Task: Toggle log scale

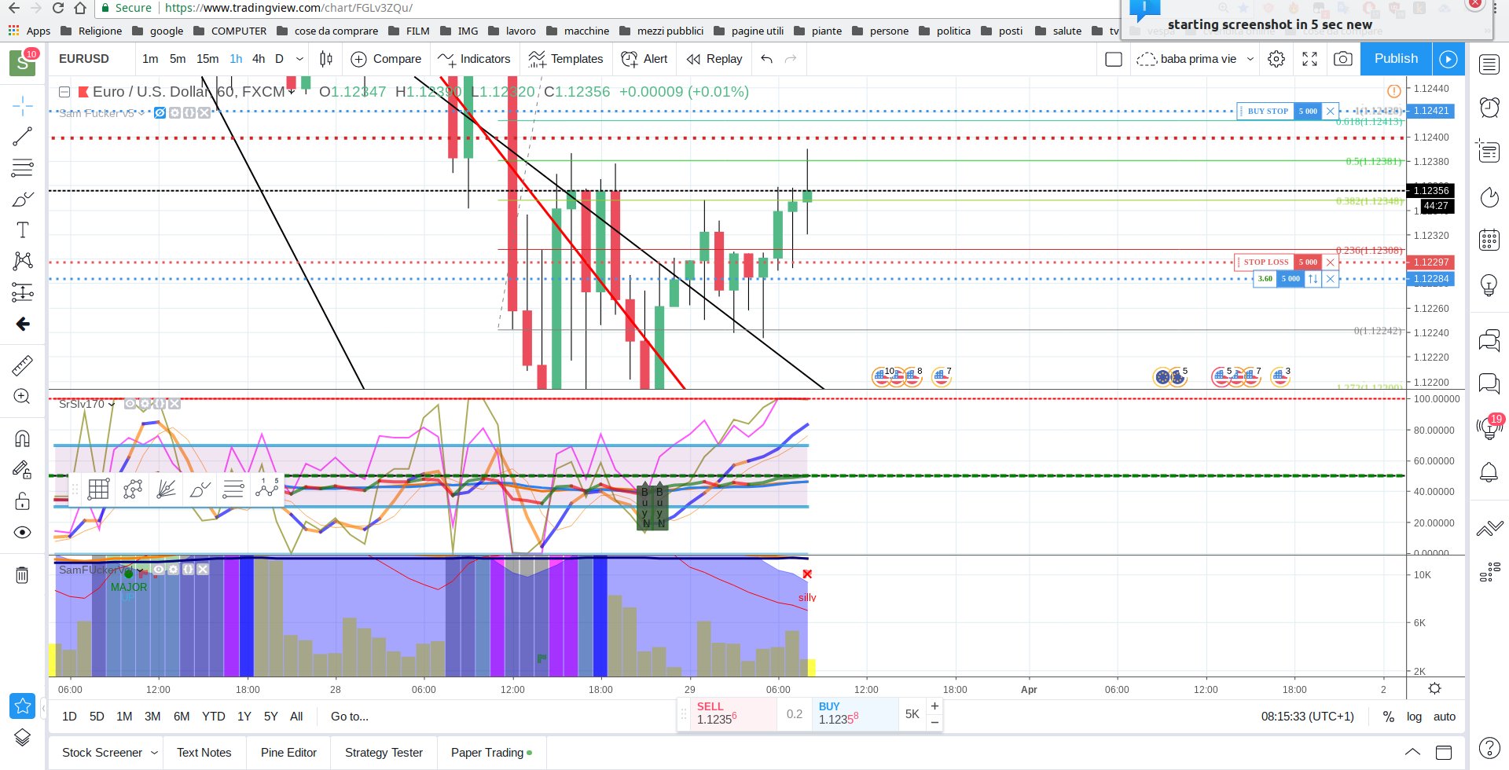Action: click(1414, 717)
